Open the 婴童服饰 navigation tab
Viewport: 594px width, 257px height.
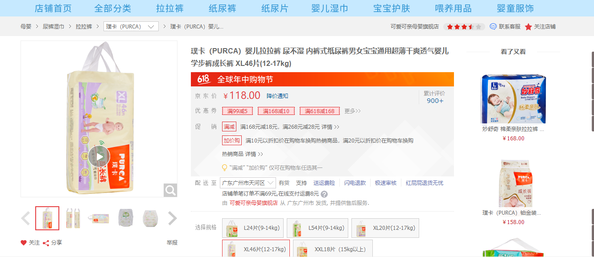[x=515, y=8]
